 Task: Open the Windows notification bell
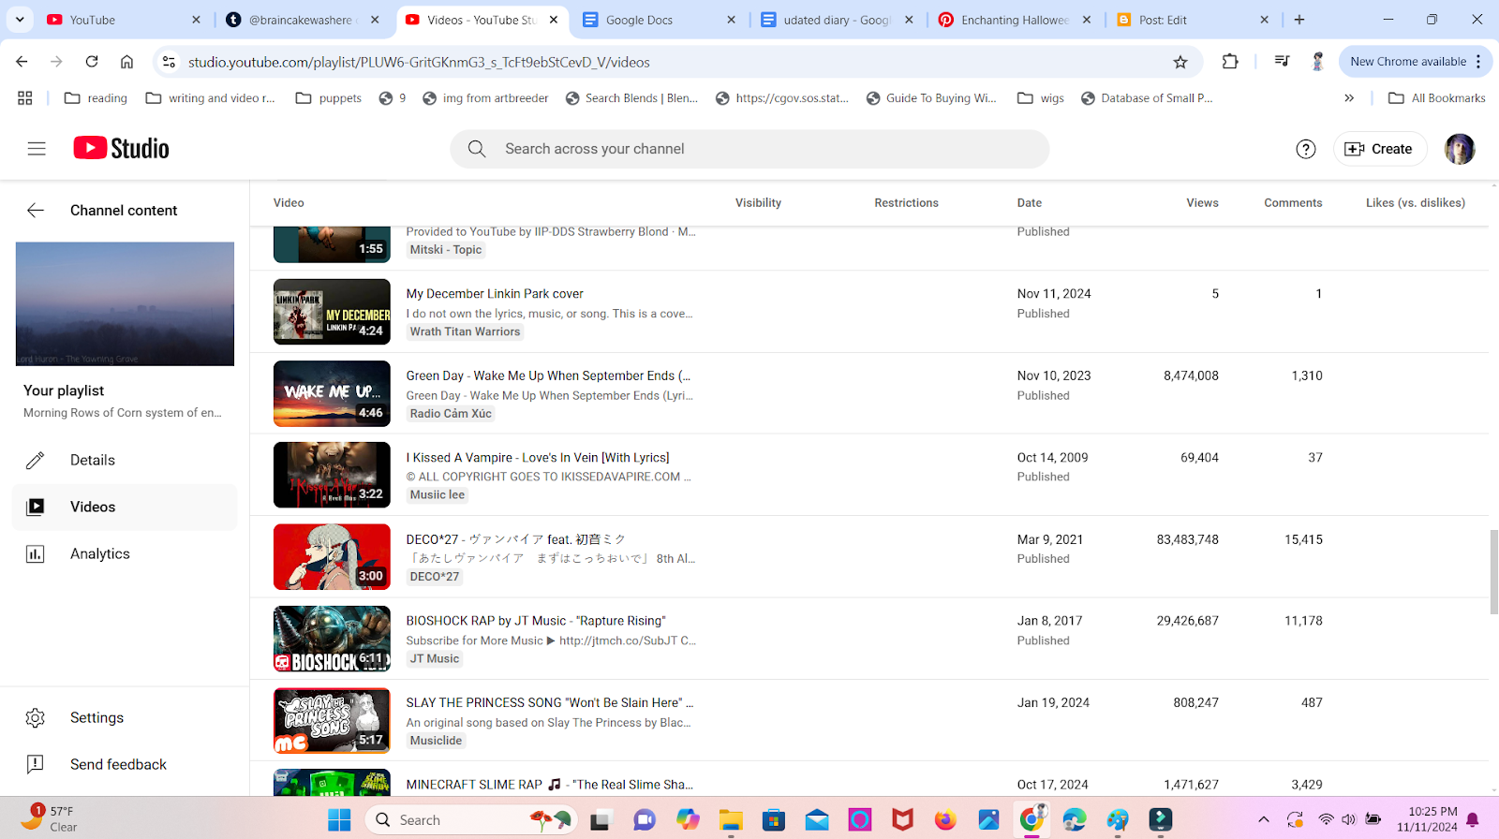[x=1473, y=820]
